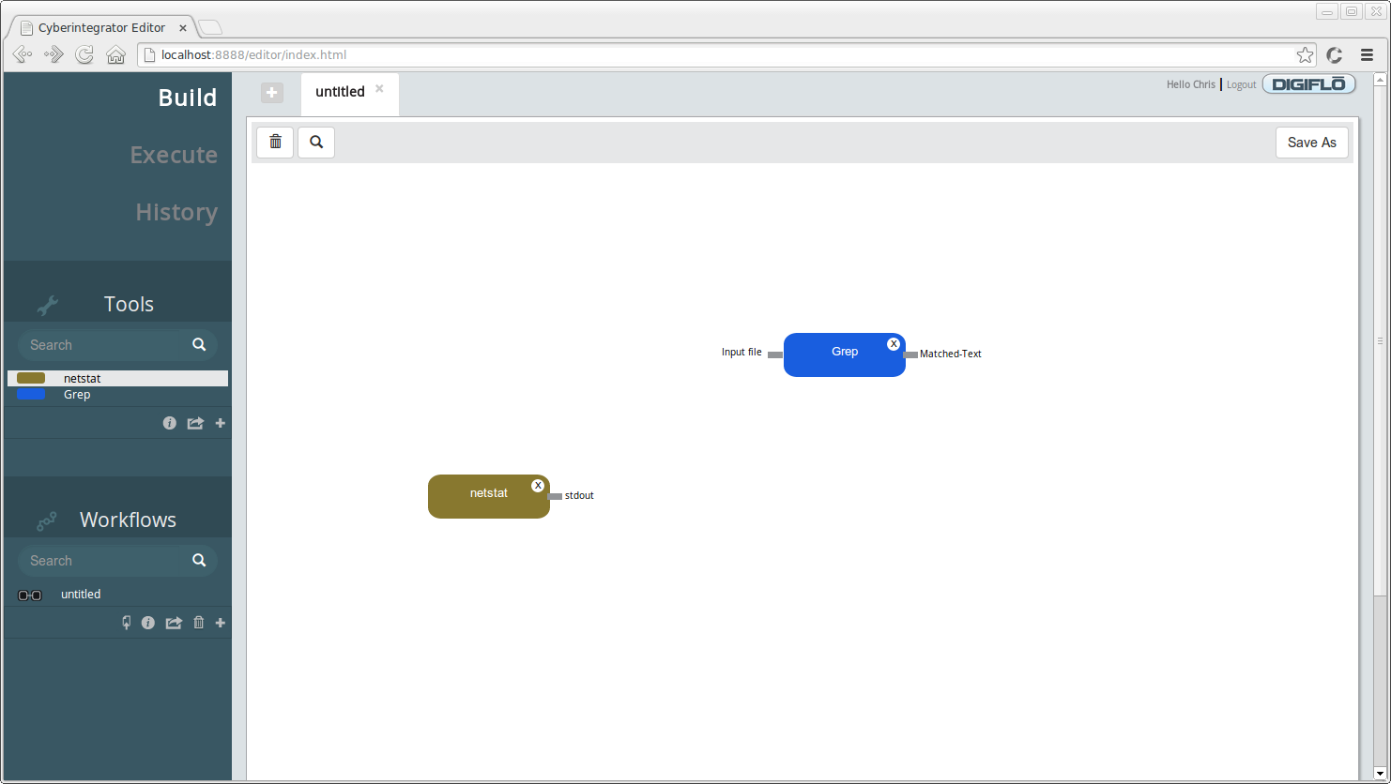Open info for the selected tool

169,423
